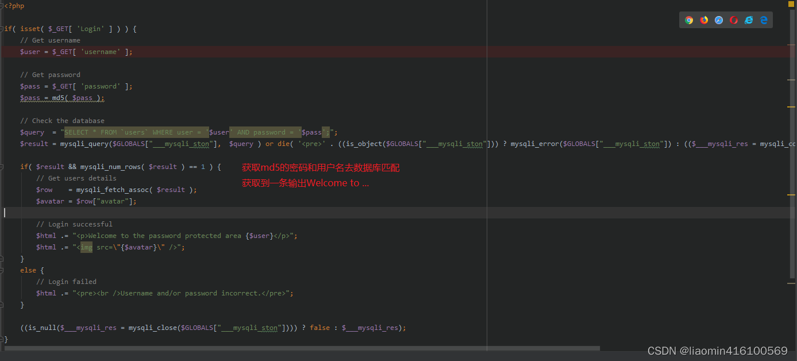Jump to the yellow warning marker near md5 line
Image resolution: width=797 pixels, height=361 pixels.
click(791, 107)
